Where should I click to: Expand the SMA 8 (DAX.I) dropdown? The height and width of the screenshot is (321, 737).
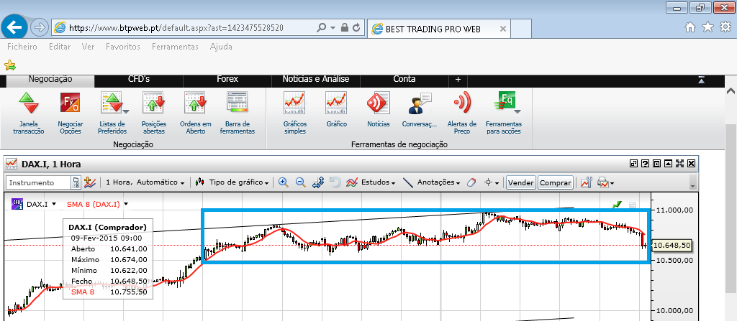pos(125,204)
